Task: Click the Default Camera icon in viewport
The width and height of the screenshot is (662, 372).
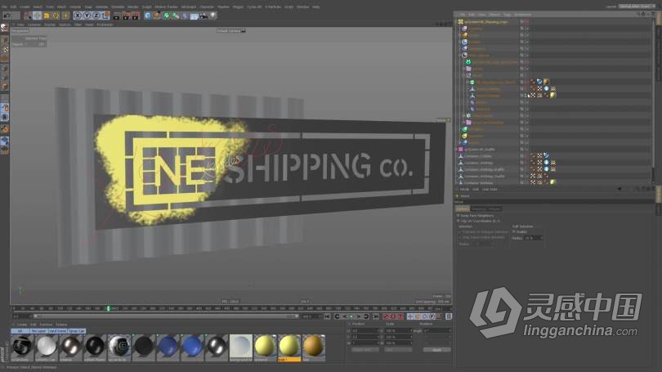Action: [244, 30]
